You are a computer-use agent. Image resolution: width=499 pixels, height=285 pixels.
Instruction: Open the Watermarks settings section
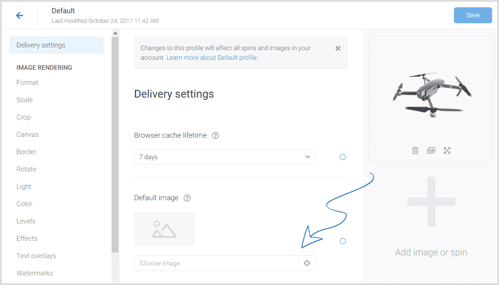35,273
